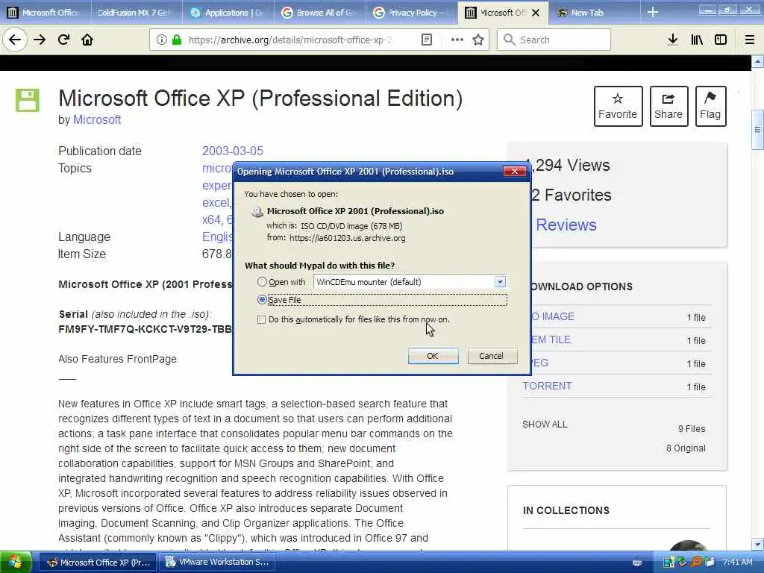Open the 2003-03-05 publication date link
764x573 pixels.
tap(233, 151)
